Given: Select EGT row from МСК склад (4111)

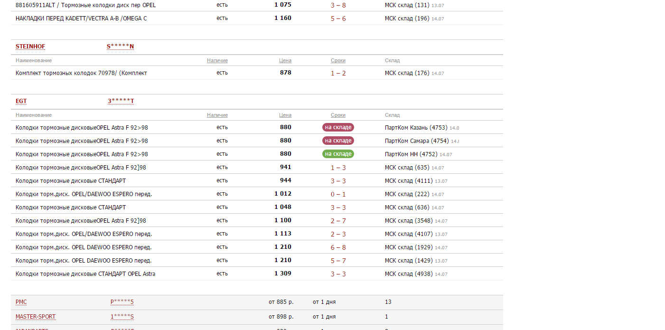Looking at the screenshot, I should 257,180.
